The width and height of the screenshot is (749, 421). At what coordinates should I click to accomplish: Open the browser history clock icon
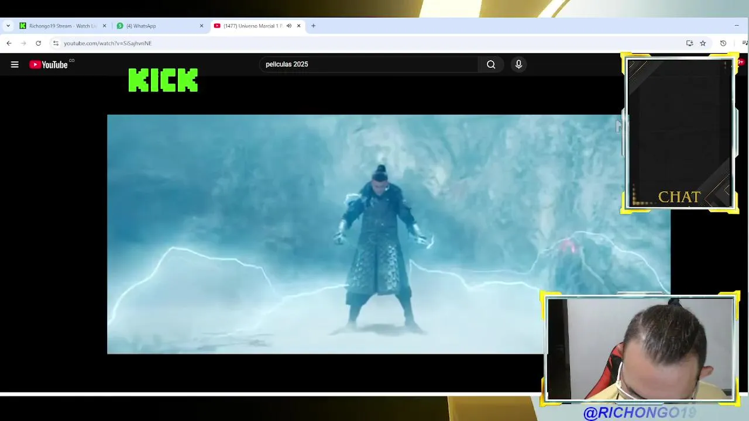point(723,43)
